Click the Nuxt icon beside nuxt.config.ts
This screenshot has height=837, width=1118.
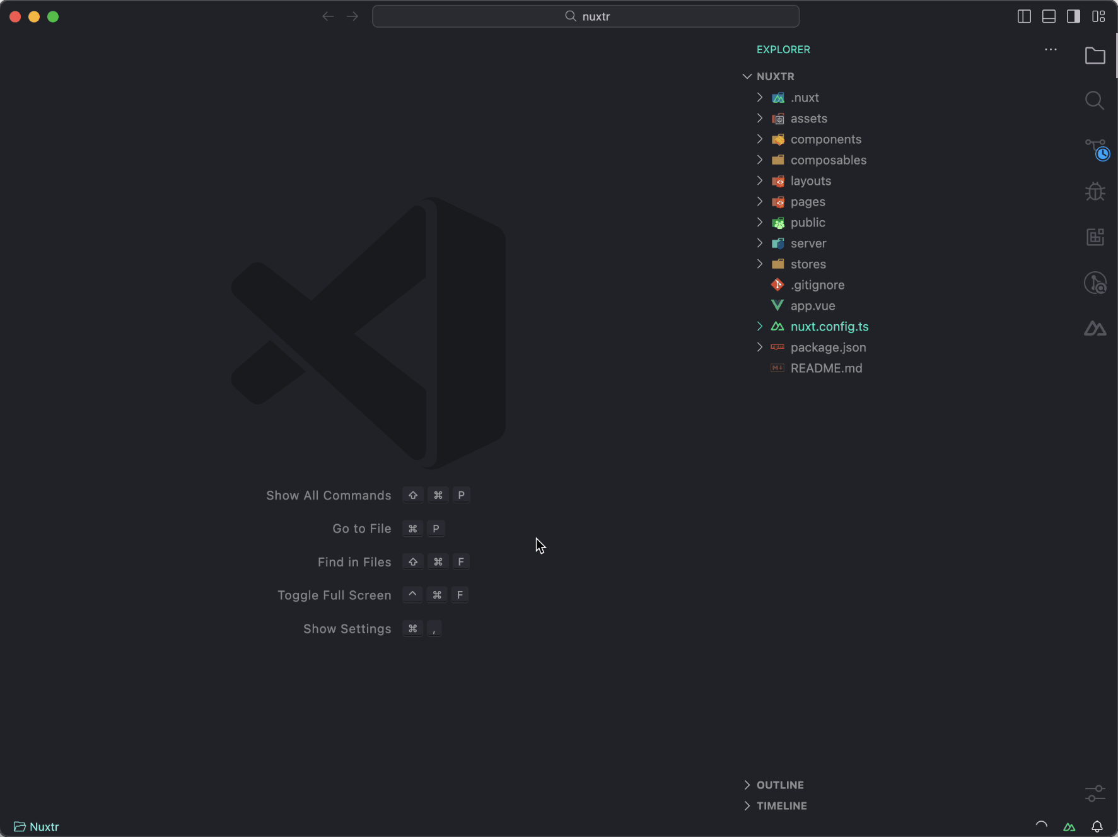(x=777, y=327)
